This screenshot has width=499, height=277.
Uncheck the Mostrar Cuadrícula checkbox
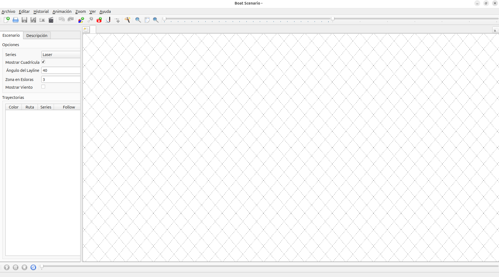coord(43,62)
